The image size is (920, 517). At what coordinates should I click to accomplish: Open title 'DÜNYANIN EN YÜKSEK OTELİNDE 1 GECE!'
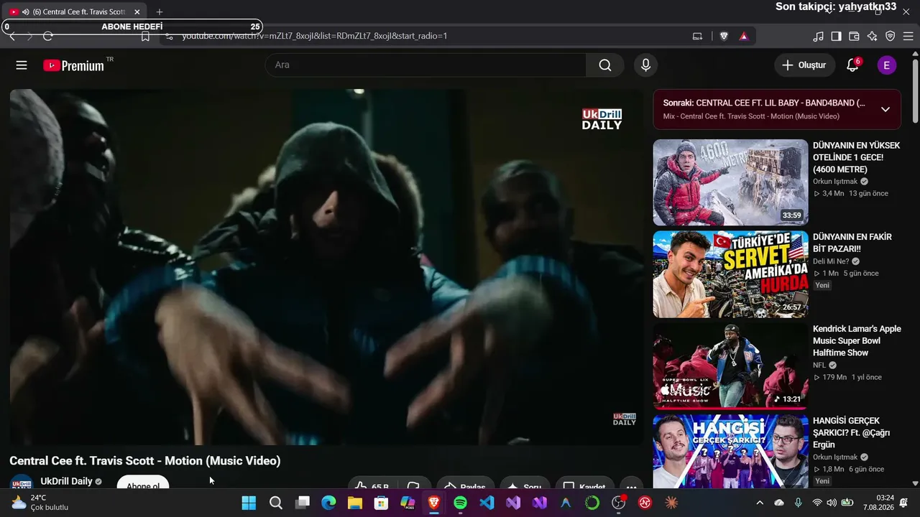pyautogui.click(x=856, y=157)
